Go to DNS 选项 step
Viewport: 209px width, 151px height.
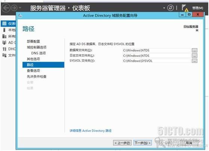point(39,53)
